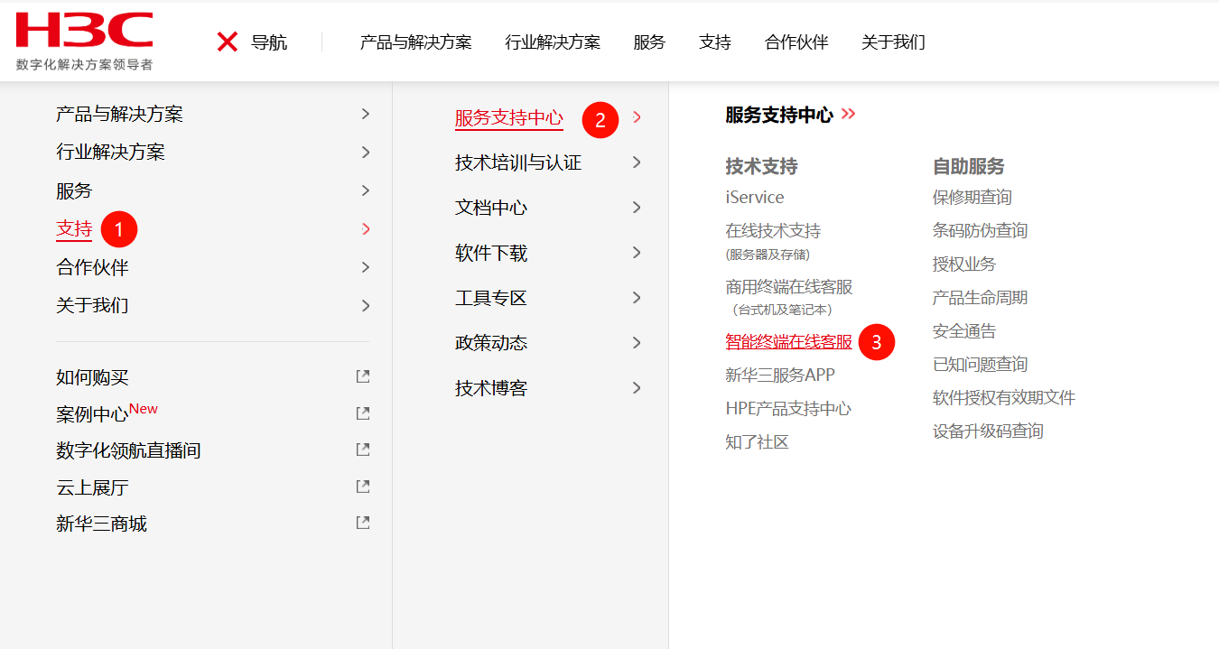Expand chevron for 技术博客
This screenshot has width=1219, height=649.
click(x=637, y=388)
